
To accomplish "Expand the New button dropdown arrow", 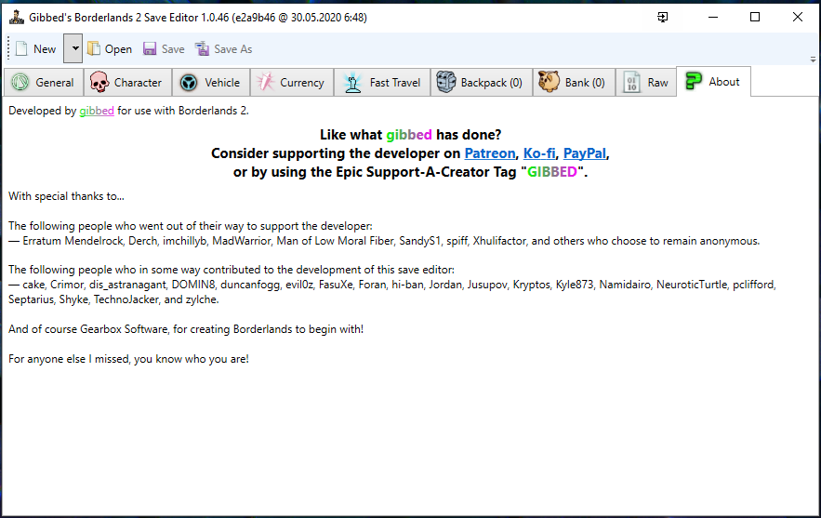I will (x=73, y=48).
